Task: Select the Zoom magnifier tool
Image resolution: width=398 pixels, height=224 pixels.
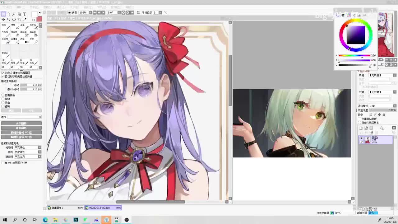Action: (x=8, y=19)
